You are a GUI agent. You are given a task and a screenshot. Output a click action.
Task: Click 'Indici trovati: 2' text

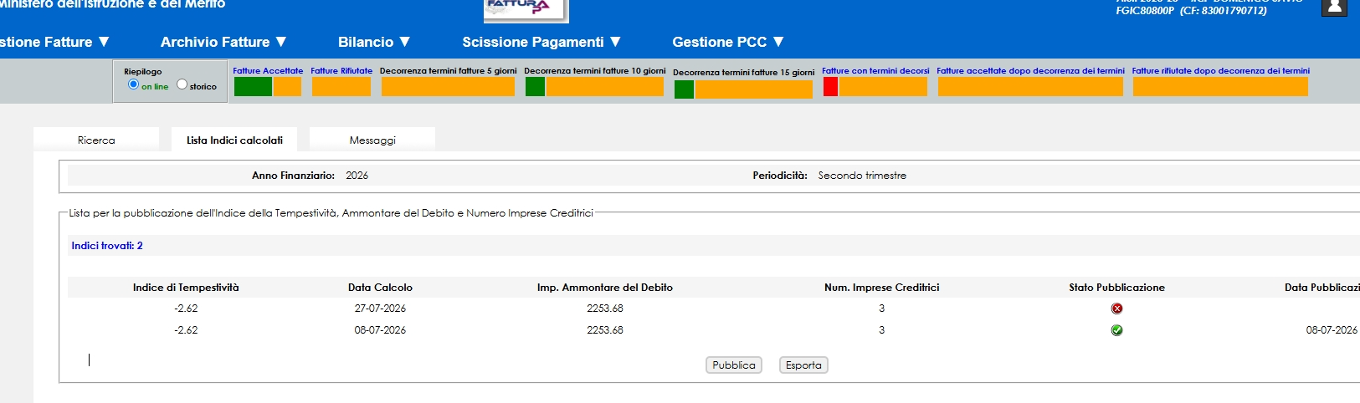107,246
